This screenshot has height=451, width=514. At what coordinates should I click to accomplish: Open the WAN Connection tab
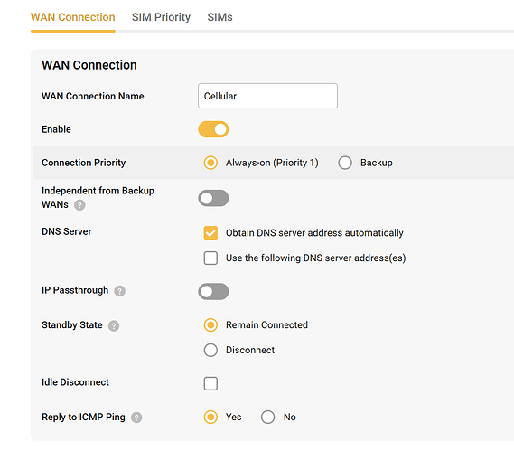pos(73,17)
